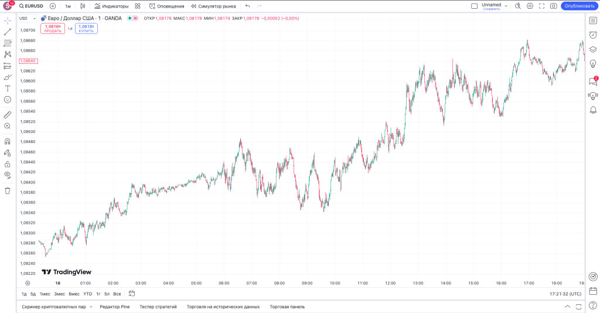This screenshot has width=600, height=313.
Task: Select the chart layout square icon
Action: click(x=474, y=6)
